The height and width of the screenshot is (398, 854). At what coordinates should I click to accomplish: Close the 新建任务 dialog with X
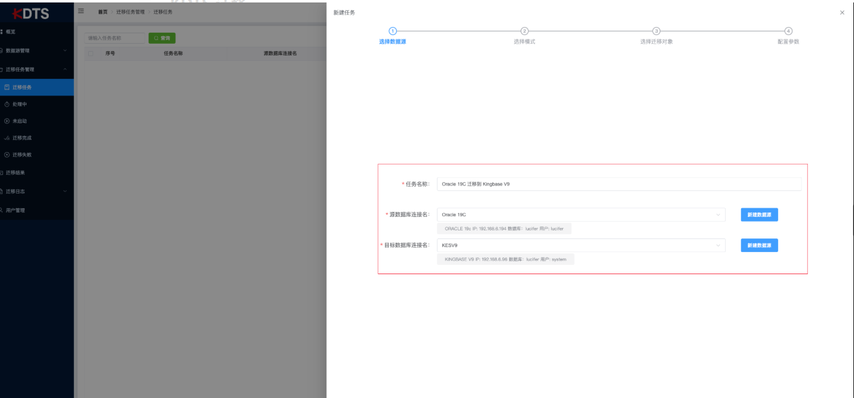point(842,12)
